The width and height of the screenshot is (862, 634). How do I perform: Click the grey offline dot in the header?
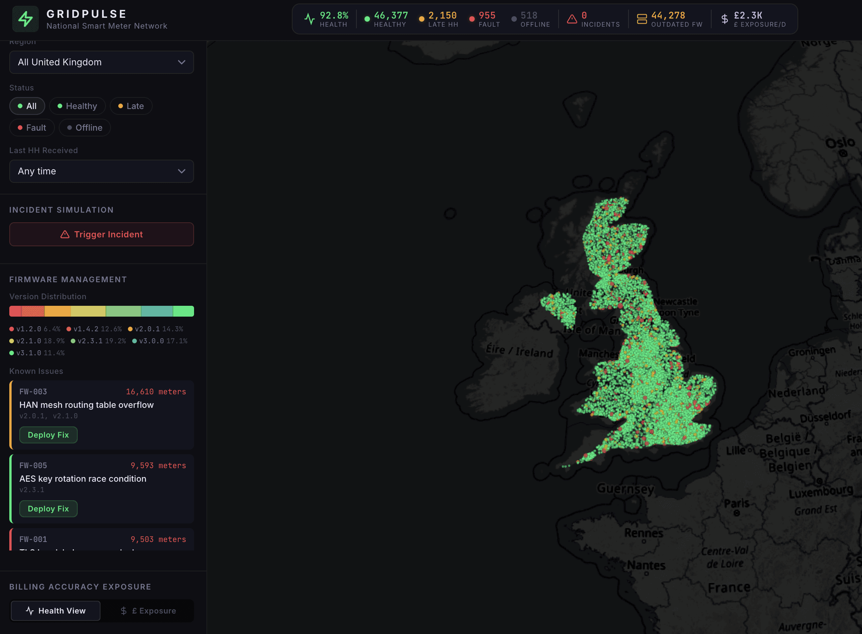(514, 19)
